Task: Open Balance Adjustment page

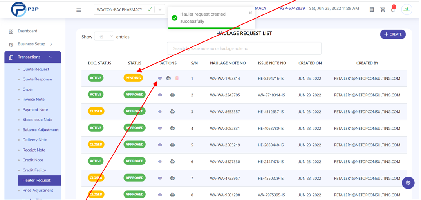Action: click(x=41, y=130)
